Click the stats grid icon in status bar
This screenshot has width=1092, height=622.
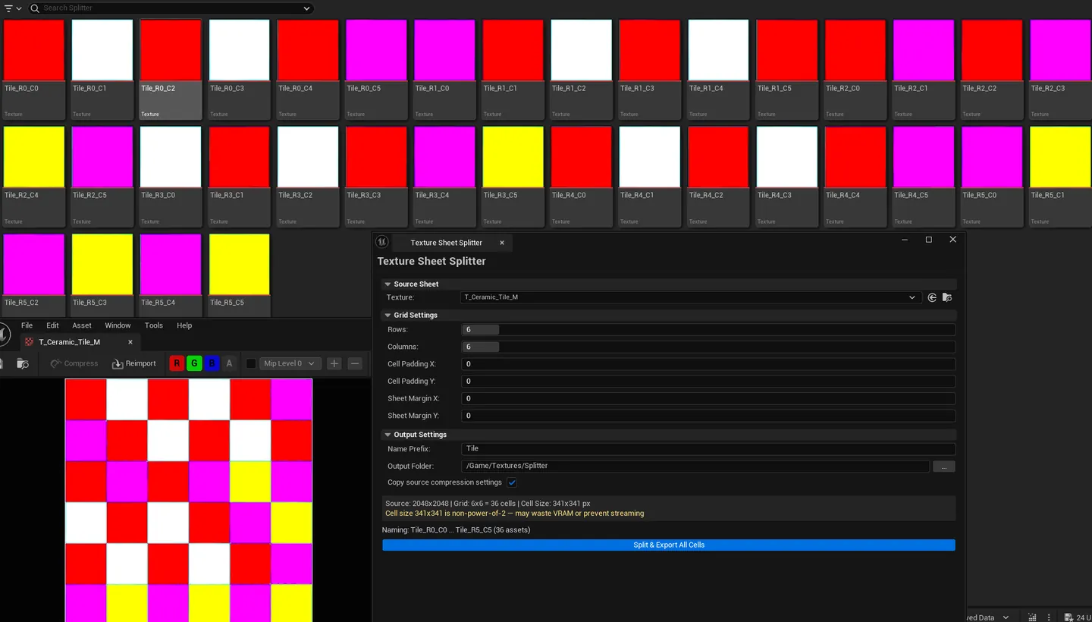[x=1032, y=617]
